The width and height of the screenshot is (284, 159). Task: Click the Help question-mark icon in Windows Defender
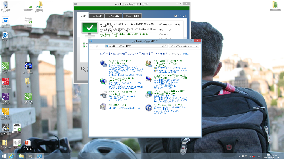pos(176,16)
